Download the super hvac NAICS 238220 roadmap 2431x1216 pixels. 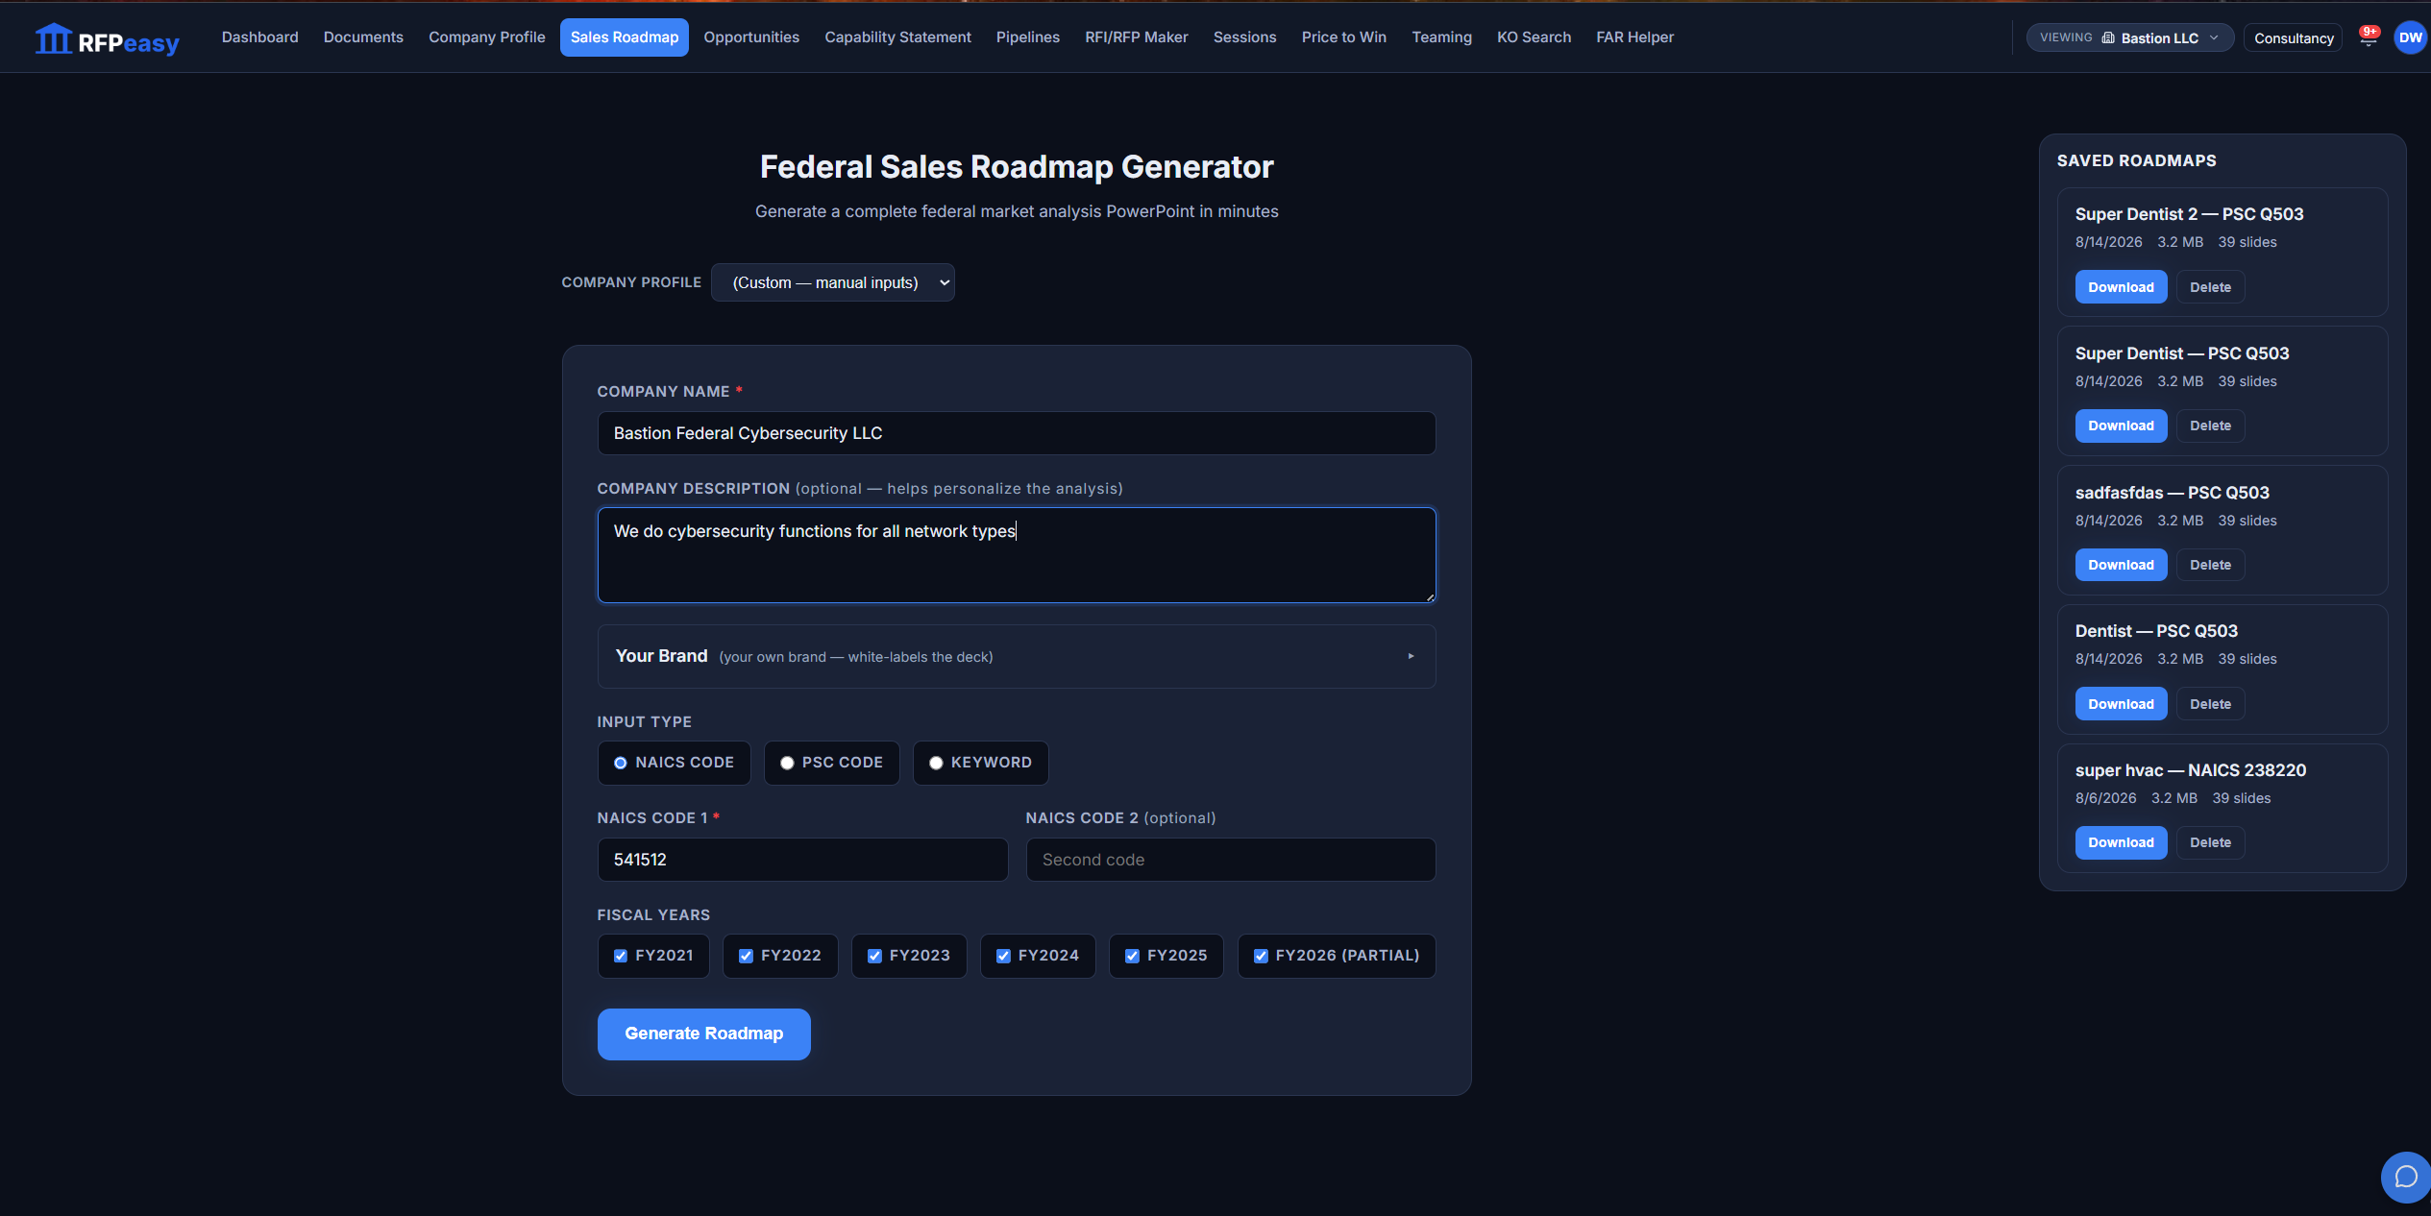click(x=2121, y=842)
